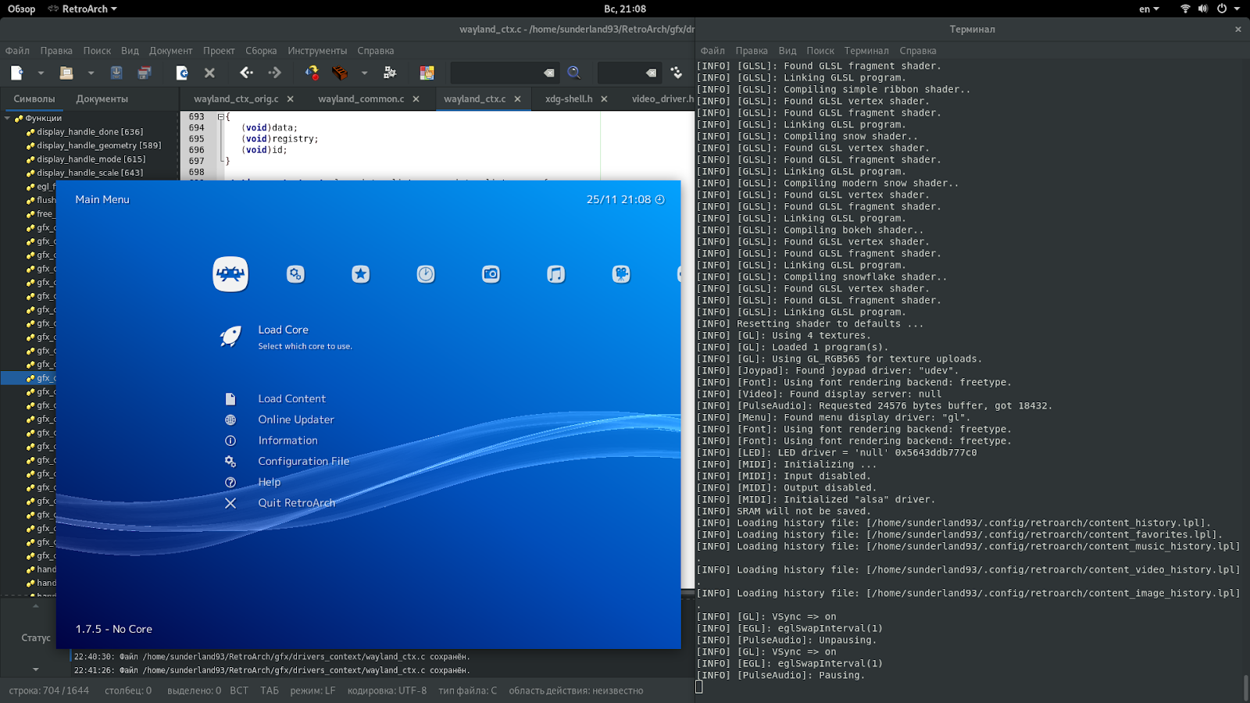
Task: Collapse the Функции tree node
Action: click(8, 119)
